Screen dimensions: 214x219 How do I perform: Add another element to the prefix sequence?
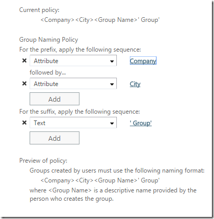click(x=55, y=99)
